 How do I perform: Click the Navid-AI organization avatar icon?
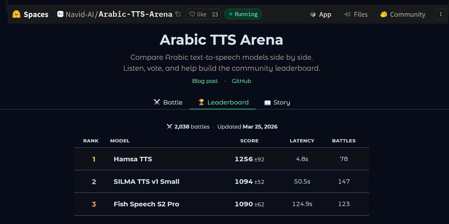[60, 14]
